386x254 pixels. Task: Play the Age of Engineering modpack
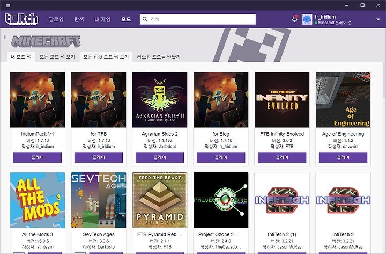pyautogui.click(x=343, y=157)
